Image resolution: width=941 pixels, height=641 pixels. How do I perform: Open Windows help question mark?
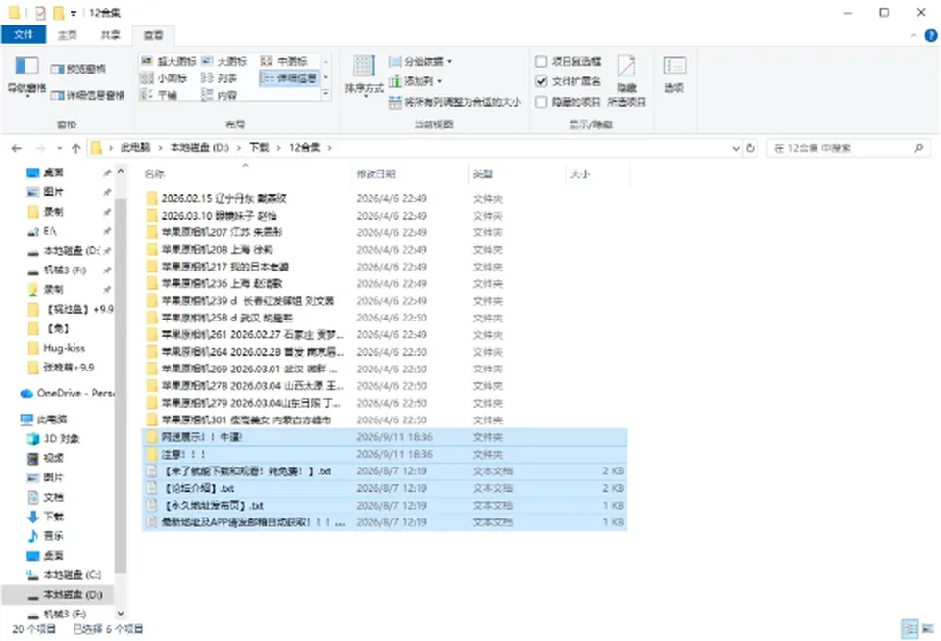pyautogui.click(x=931, y=36)
